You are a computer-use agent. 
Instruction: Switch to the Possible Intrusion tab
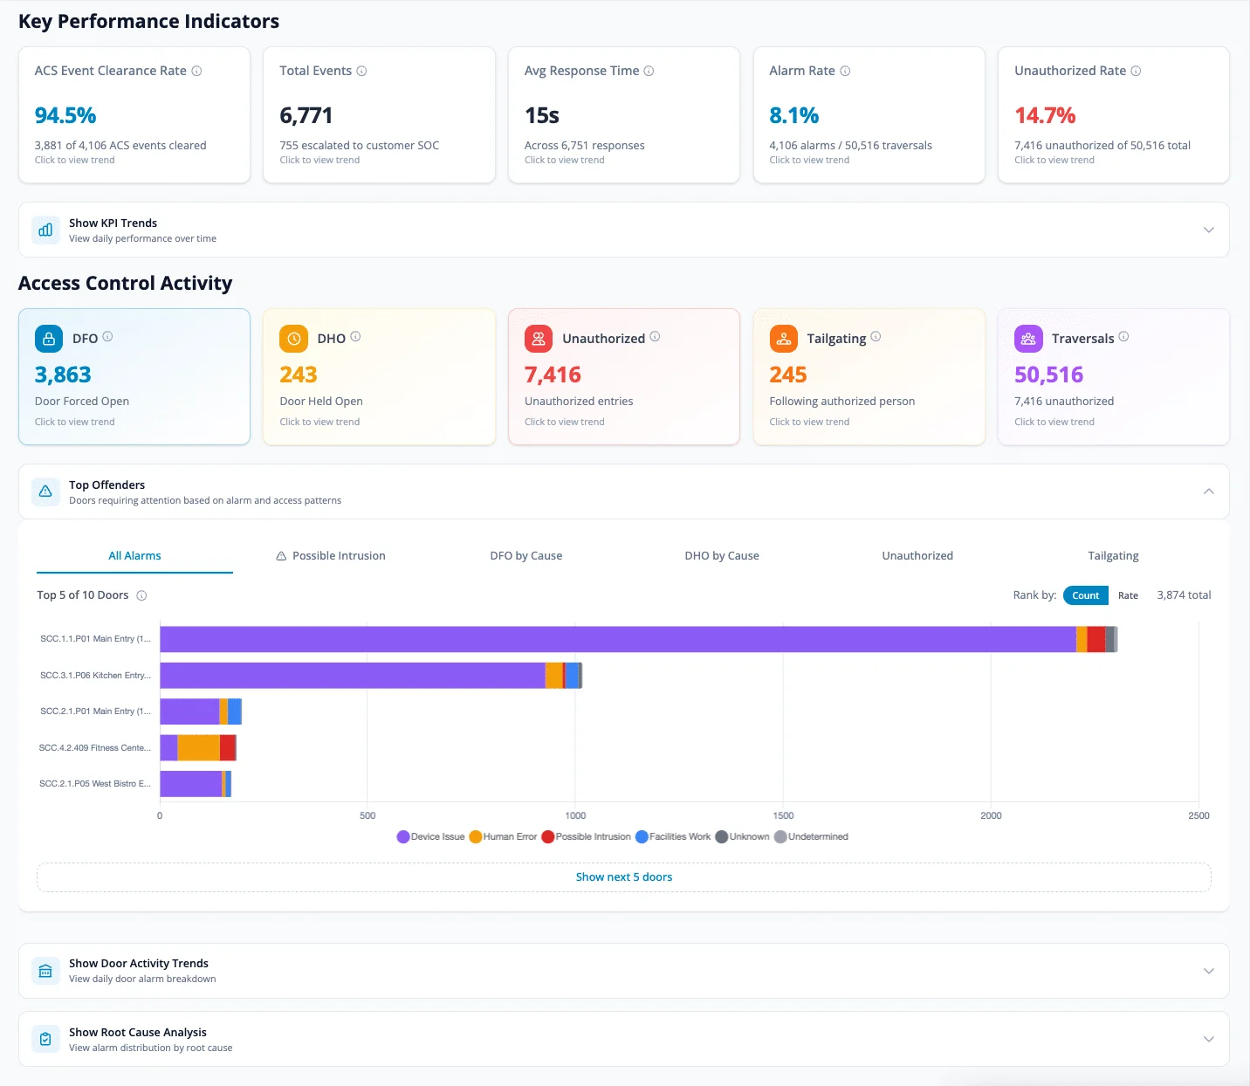[330, 556]
